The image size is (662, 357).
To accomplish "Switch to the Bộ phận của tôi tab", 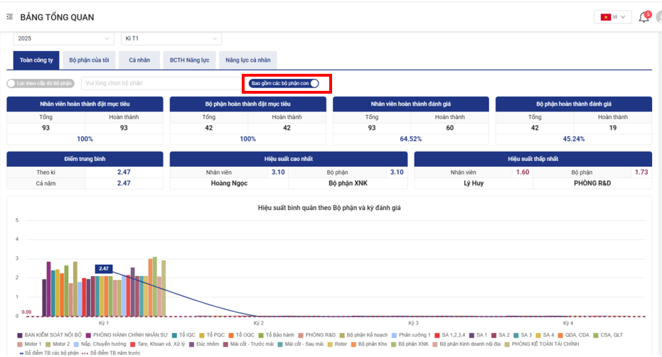I will 89,60.
